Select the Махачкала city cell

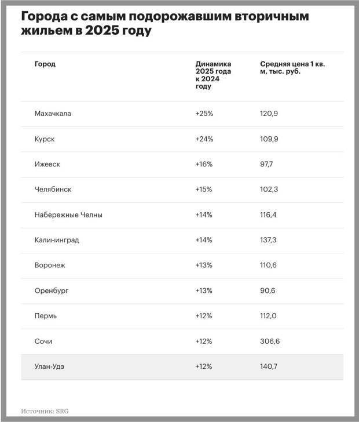coord(53,114)
